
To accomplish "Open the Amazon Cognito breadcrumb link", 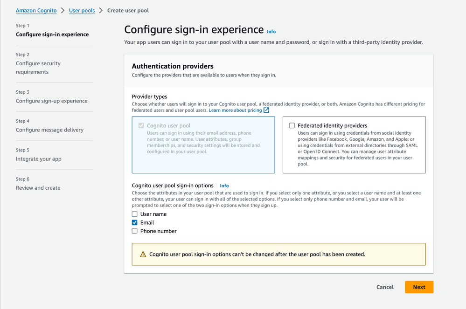I will pyautogui.click(x=36, y=10).
